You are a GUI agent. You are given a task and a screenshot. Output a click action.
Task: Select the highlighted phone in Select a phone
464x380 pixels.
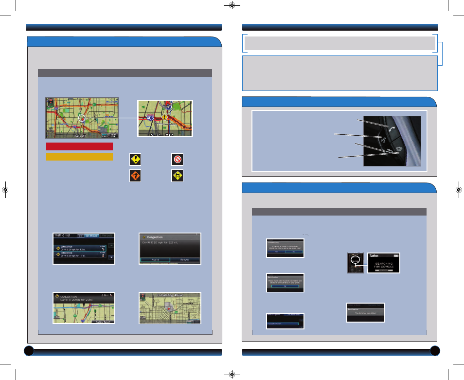pos(283,324)
